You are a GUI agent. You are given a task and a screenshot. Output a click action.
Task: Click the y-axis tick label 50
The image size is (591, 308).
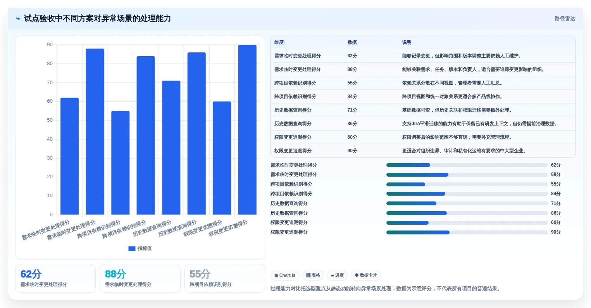click(50, 120)
